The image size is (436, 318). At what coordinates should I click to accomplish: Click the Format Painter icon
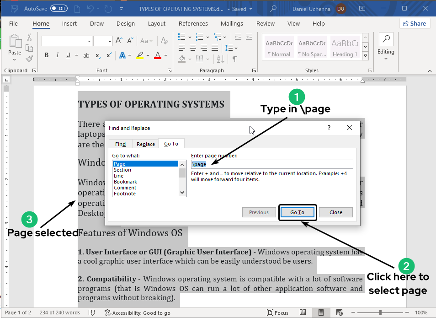29,59
